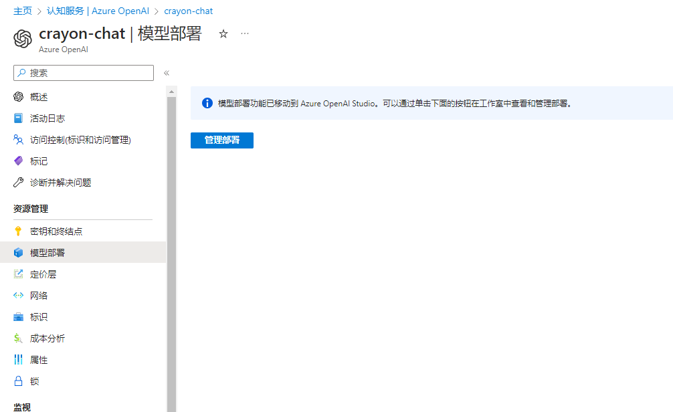Click the search box in the sidebar

coord(83,73)
